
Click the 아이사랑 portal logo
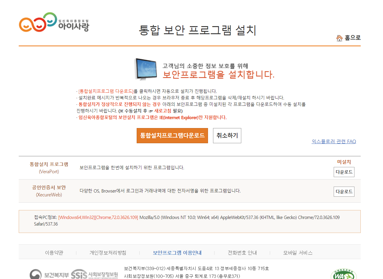[x=54, y=23]
